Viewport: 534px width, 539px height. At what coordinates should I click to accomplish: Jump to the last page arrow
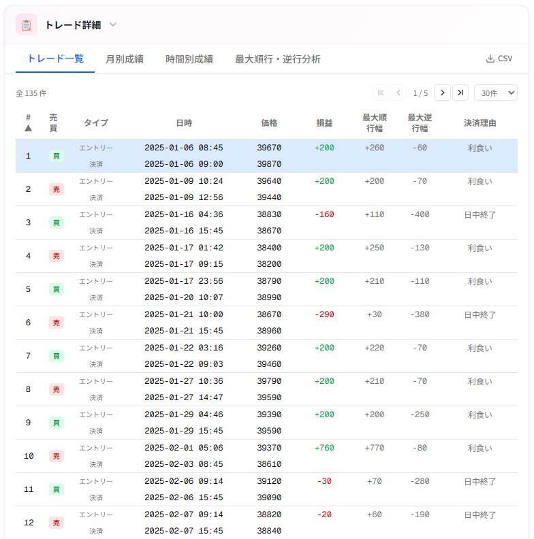(460, 93)
